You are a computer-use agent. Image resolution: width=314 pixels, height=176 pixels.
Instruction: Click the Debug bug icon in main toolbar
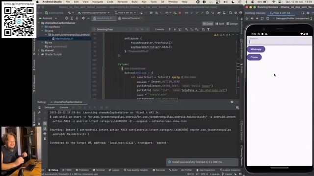point(157,13)
